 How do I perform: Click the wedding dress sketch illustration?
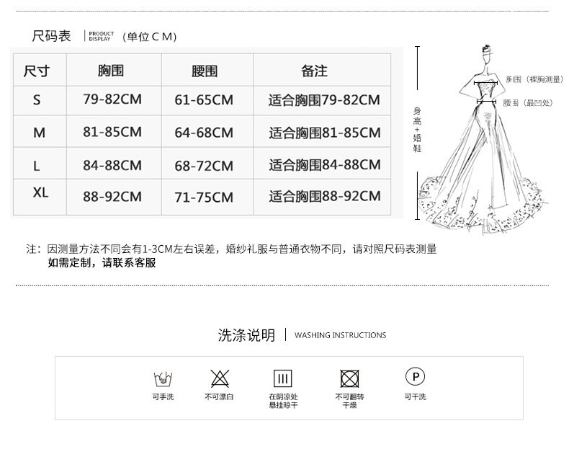483,140
